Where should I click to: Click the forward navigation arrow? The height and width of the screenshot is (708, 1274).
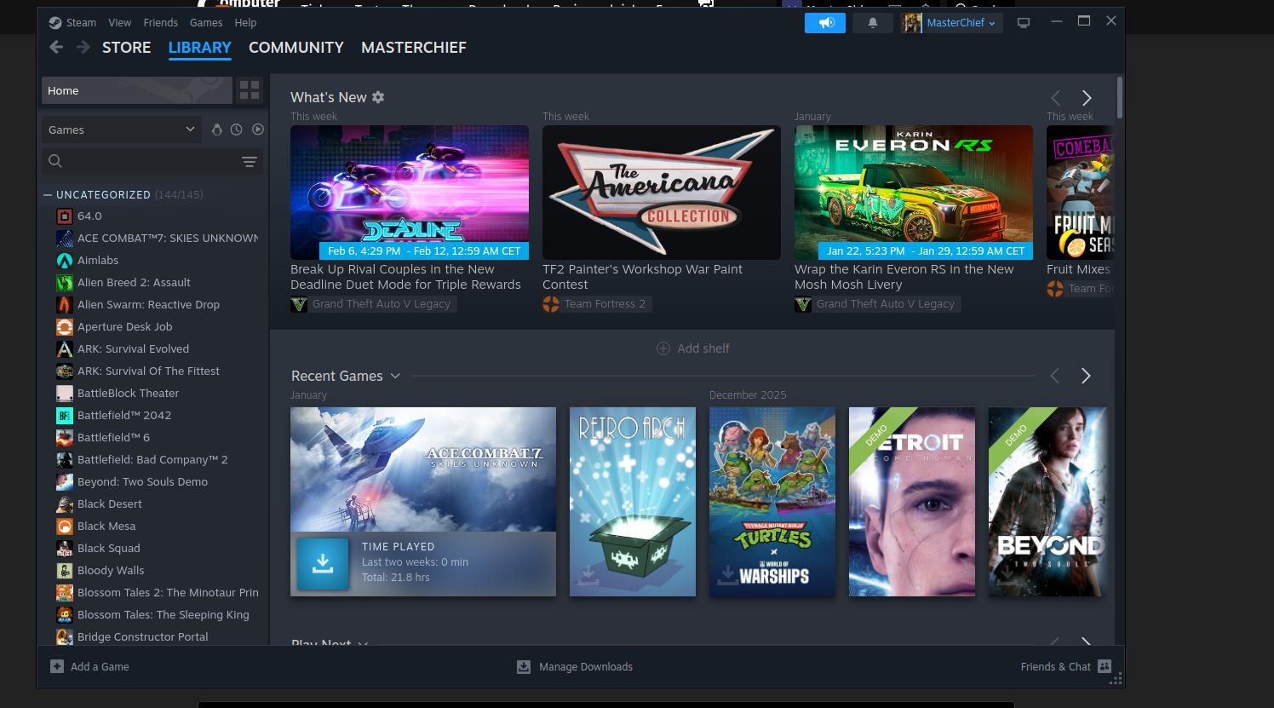pyautogui.click(x=83, y=48)
